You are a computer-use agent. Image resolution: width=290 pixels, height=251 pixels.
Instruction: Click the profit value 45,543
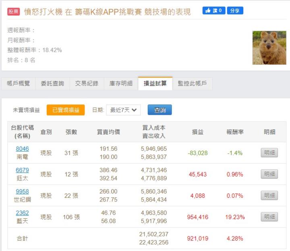197,174
